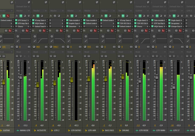Click the DRUMS track volume fader
Viewport: 195px width, 136px height.
click(123, 77)
